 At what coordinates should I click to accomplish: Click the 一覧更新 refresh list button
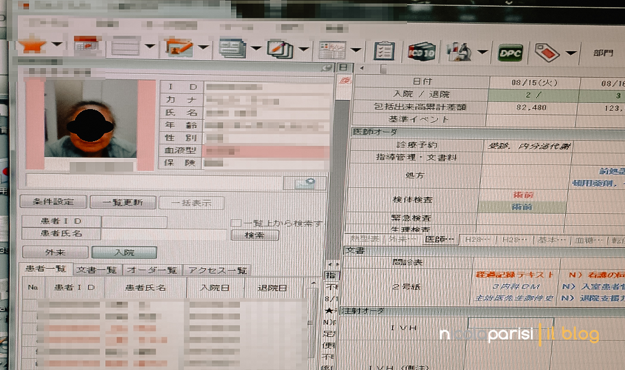123,202
